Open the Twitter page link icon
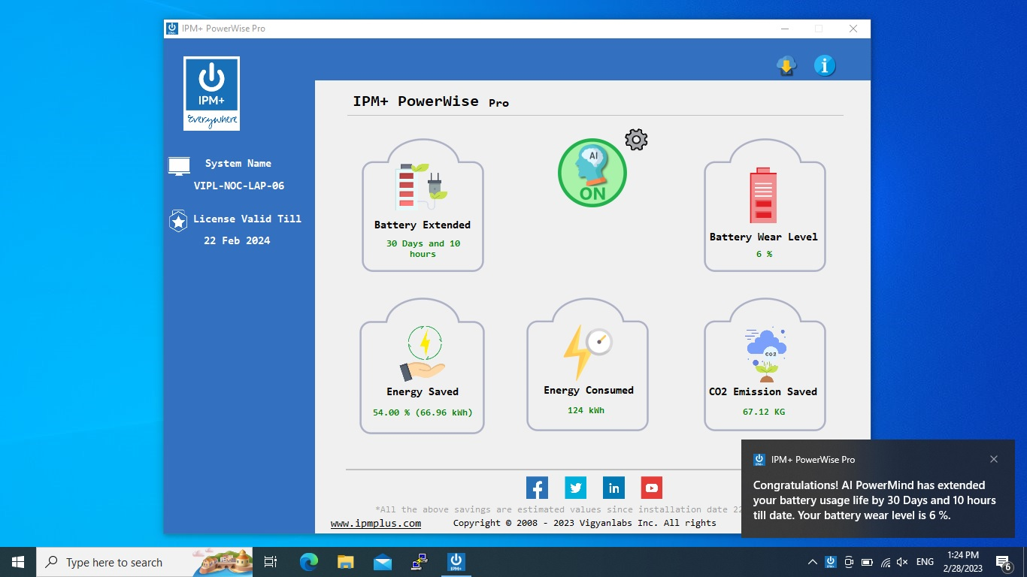Viewport: 1027px width, 577px height. [x=575, y=488]
